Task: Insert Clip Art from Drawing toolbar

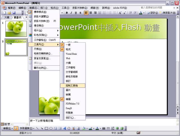Action: tap(73, 128)
